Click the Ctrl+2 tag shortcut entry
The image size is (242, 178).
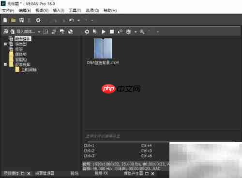pyautogui.click(x=89, y=151)
